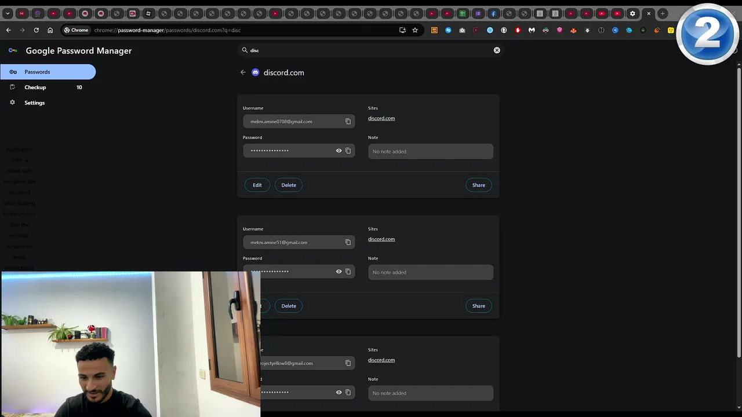The image size is (742, 417).
Task: Go back from discord.com details
Action: point(243,72)
